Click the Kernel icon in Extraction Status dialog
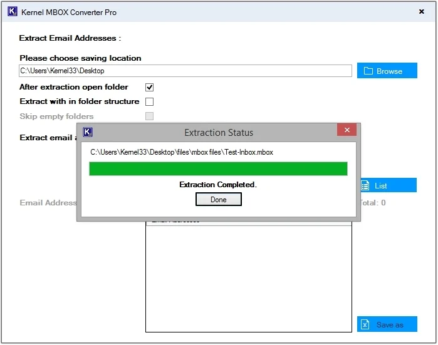The width and height of the screenshot is (438, 345). (x=88, y=131)
